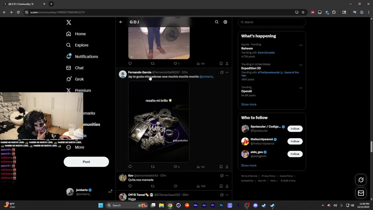Open more menu on Kev's post
The width and height of the screenshot is (373, 210).
pyautogui.click(x=227, y=176)
